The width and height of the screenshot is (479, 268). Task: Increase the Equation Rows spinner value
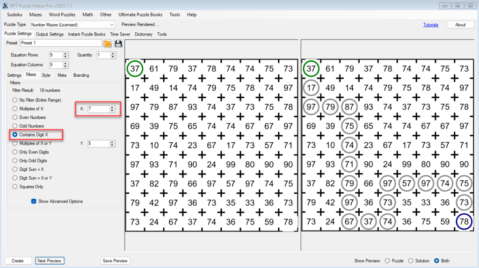[x=65, y=53]
